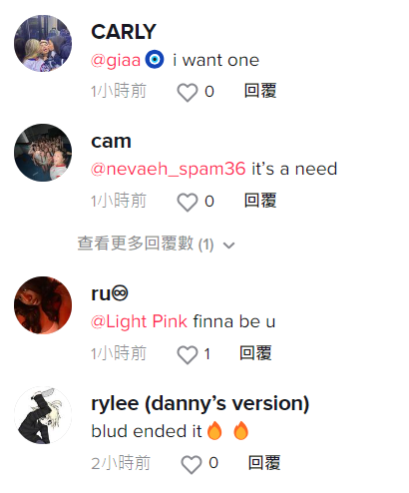Reply (回覆) to cam's comment
409x493 pixels.
260,201
